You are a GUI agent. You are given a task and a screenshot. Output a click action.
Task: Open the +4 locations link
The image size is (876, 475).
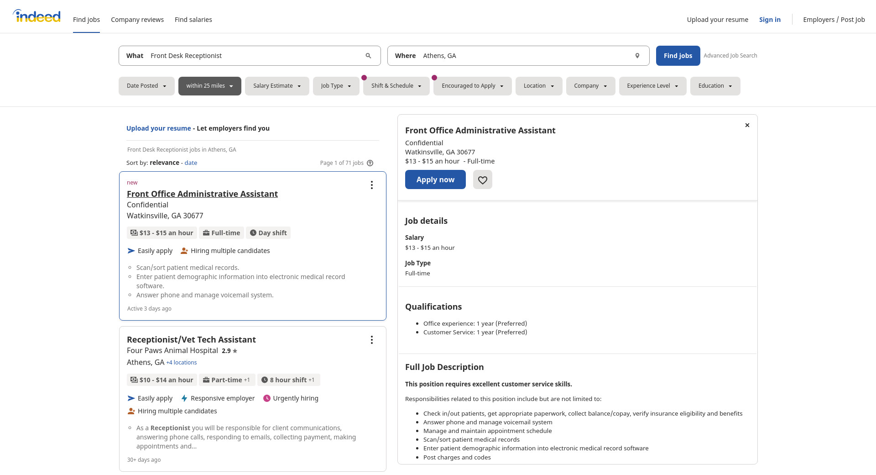click(x=182, y=363)
